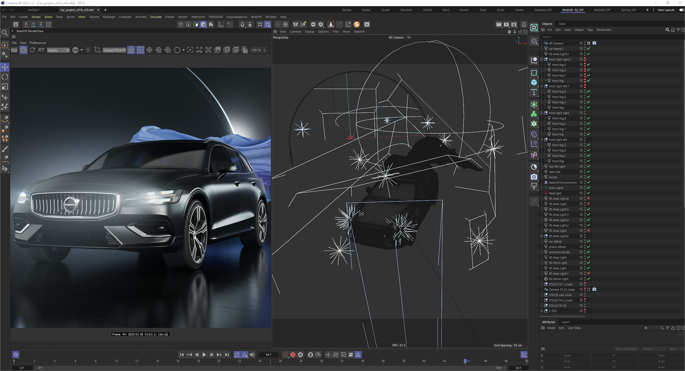Open the Simulate menu
The height and width of the screenshot is (371, 685).
tap(156, 17)
